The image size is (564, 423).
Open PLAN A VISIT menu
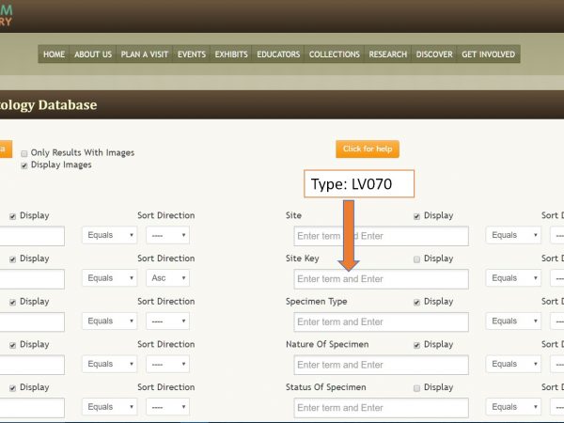pos(147,55)
